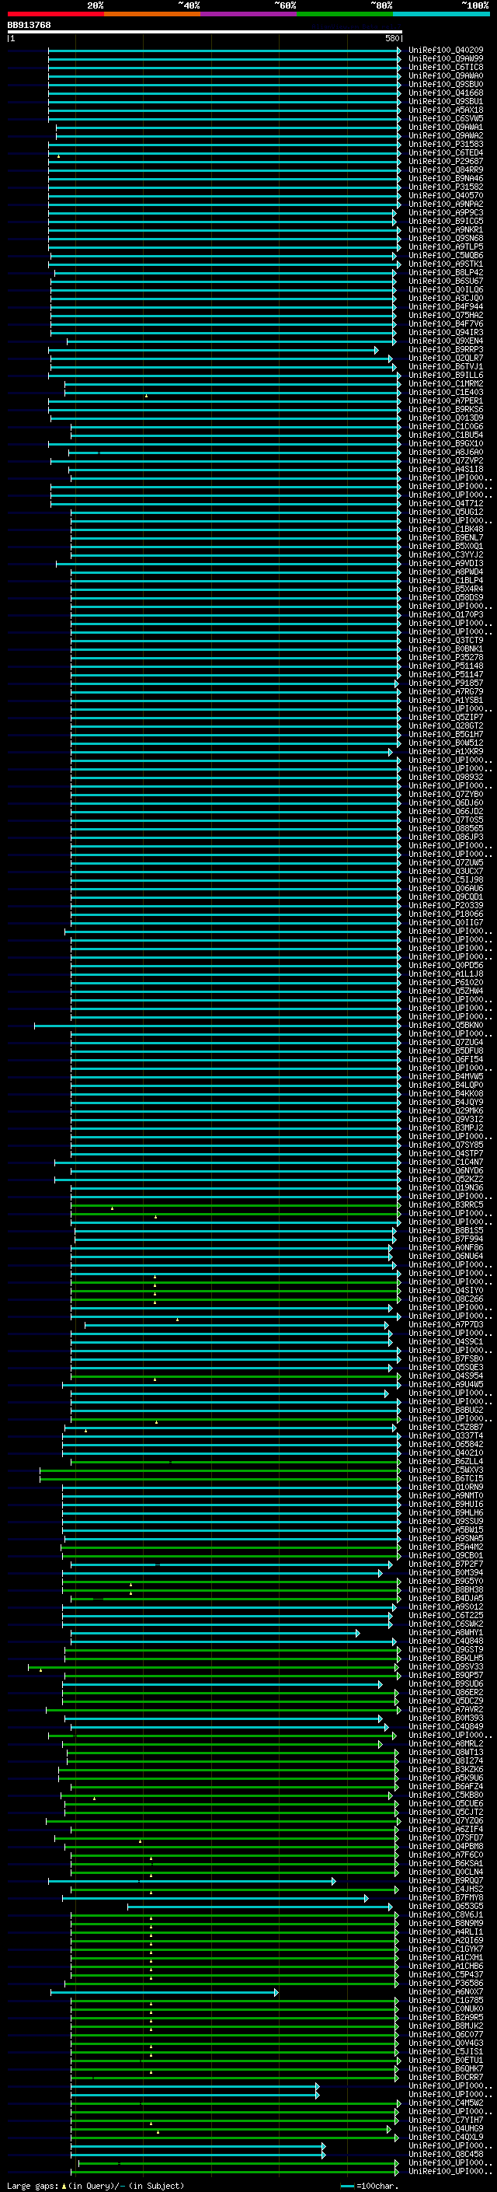Open hit UniRef100_P91857
Image resolution: width=497 pixels, height=2192 pixels.
click(x=446, y=683)
